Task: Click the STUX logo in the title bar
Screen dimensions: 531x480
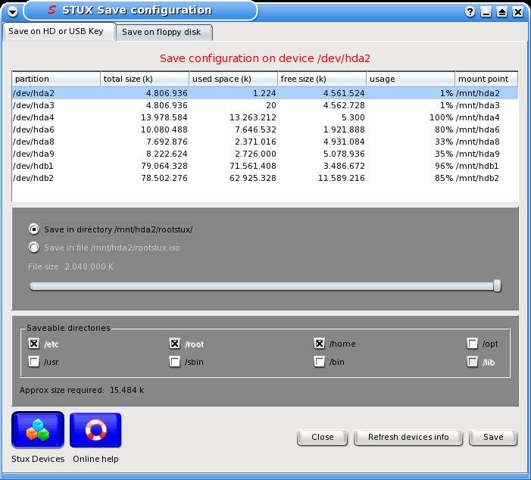Action: click(52, 10)
